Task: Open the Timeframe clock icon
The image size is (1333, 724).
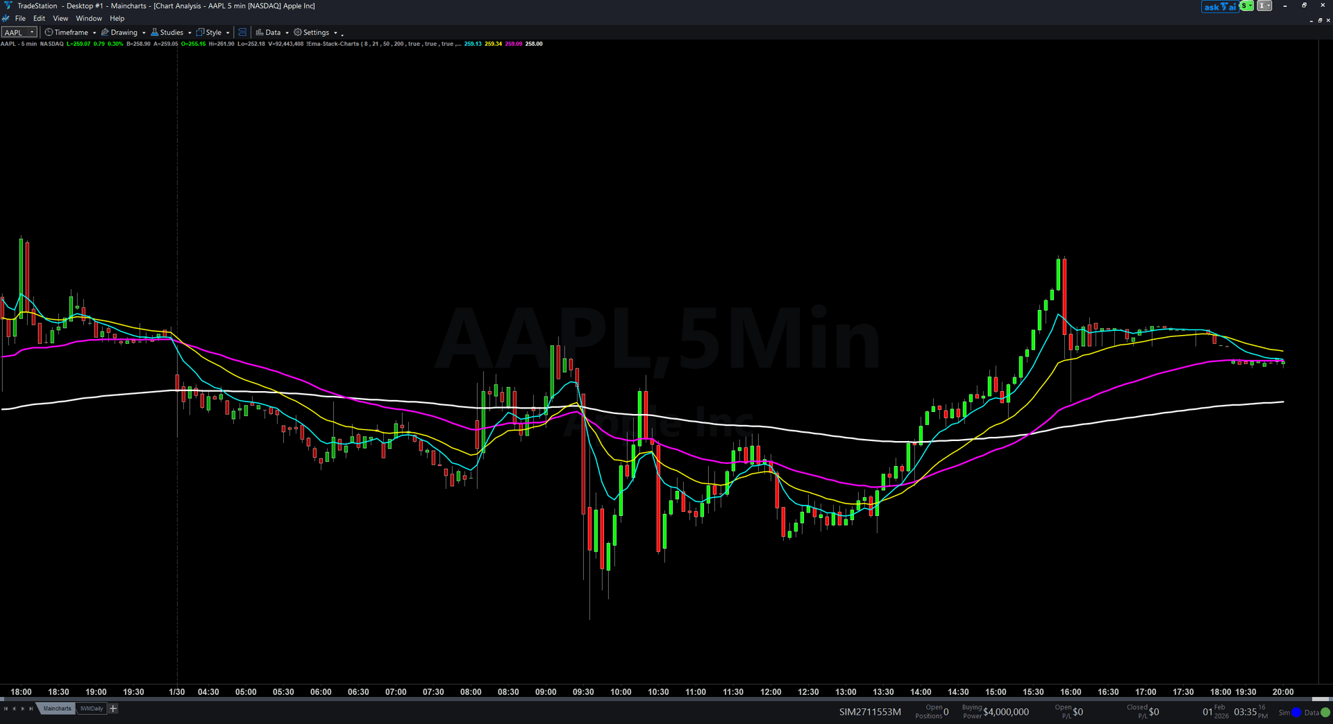Action: [49, 32]
